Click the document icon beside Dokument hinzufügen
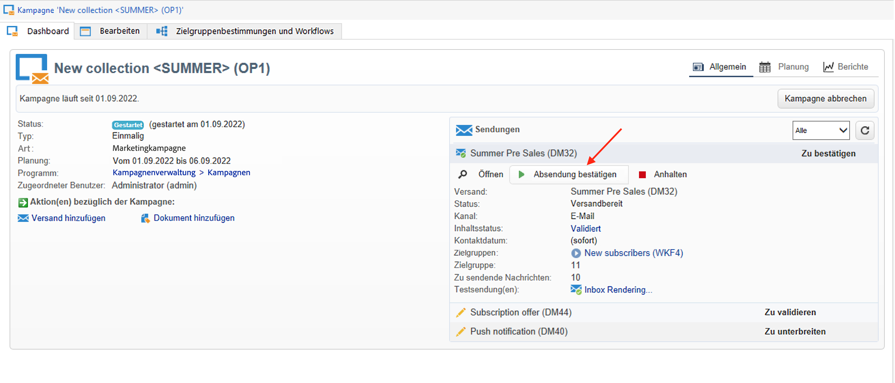This screenshot has height=383, width=895. point(145,218)
